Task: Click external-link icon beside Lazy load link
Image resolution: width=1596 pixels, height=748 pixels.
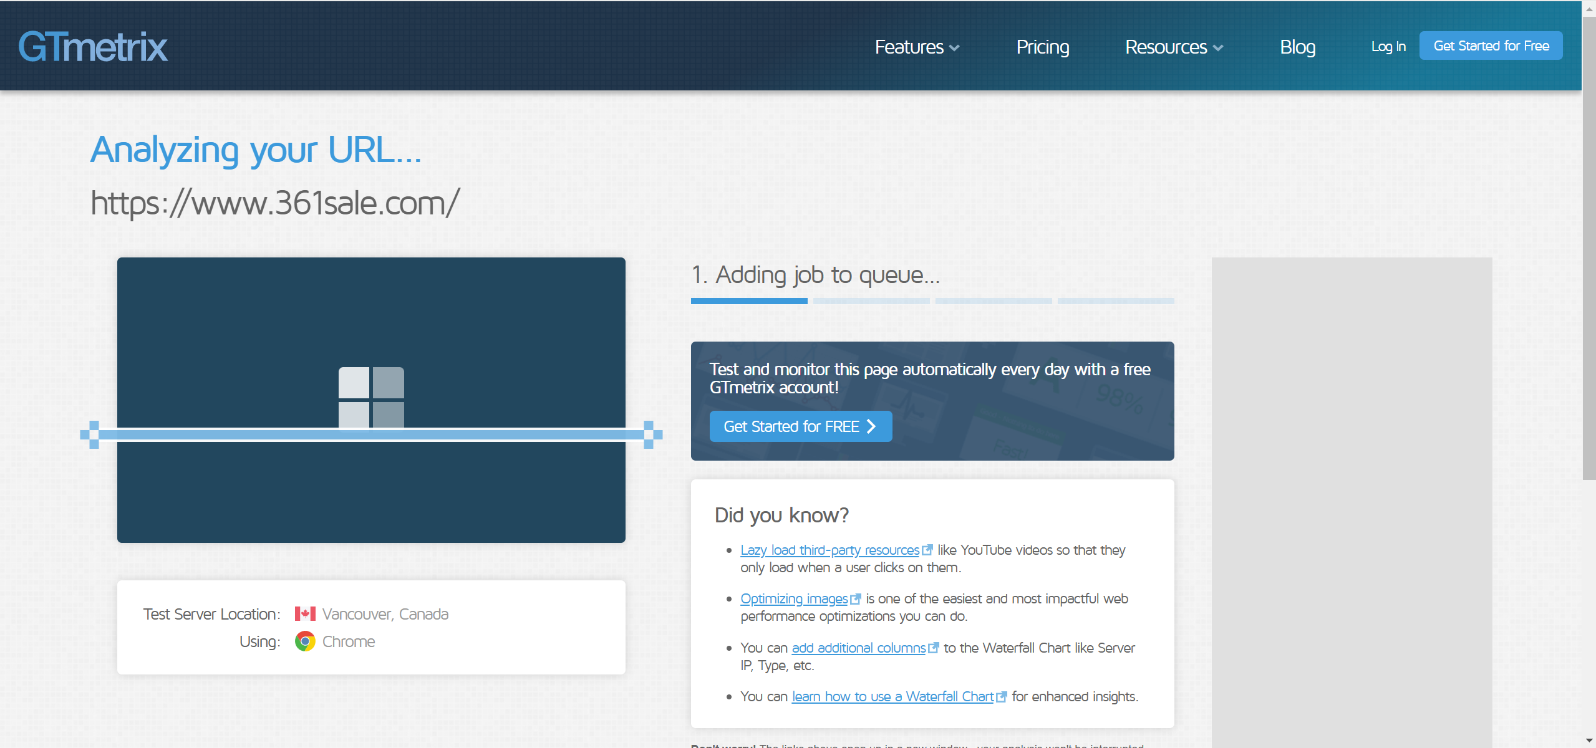Action: (927, 550)
